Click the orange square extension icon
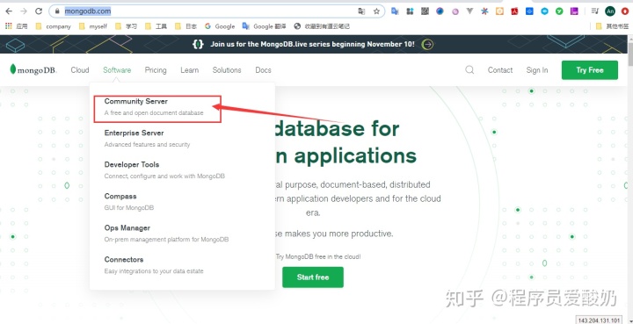Viewport: 633px width, 324px height. coord(499,11)
